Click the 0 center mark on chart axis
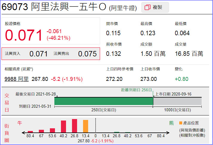The width and height of the screenshot is (213, 145). coord(96,136)
